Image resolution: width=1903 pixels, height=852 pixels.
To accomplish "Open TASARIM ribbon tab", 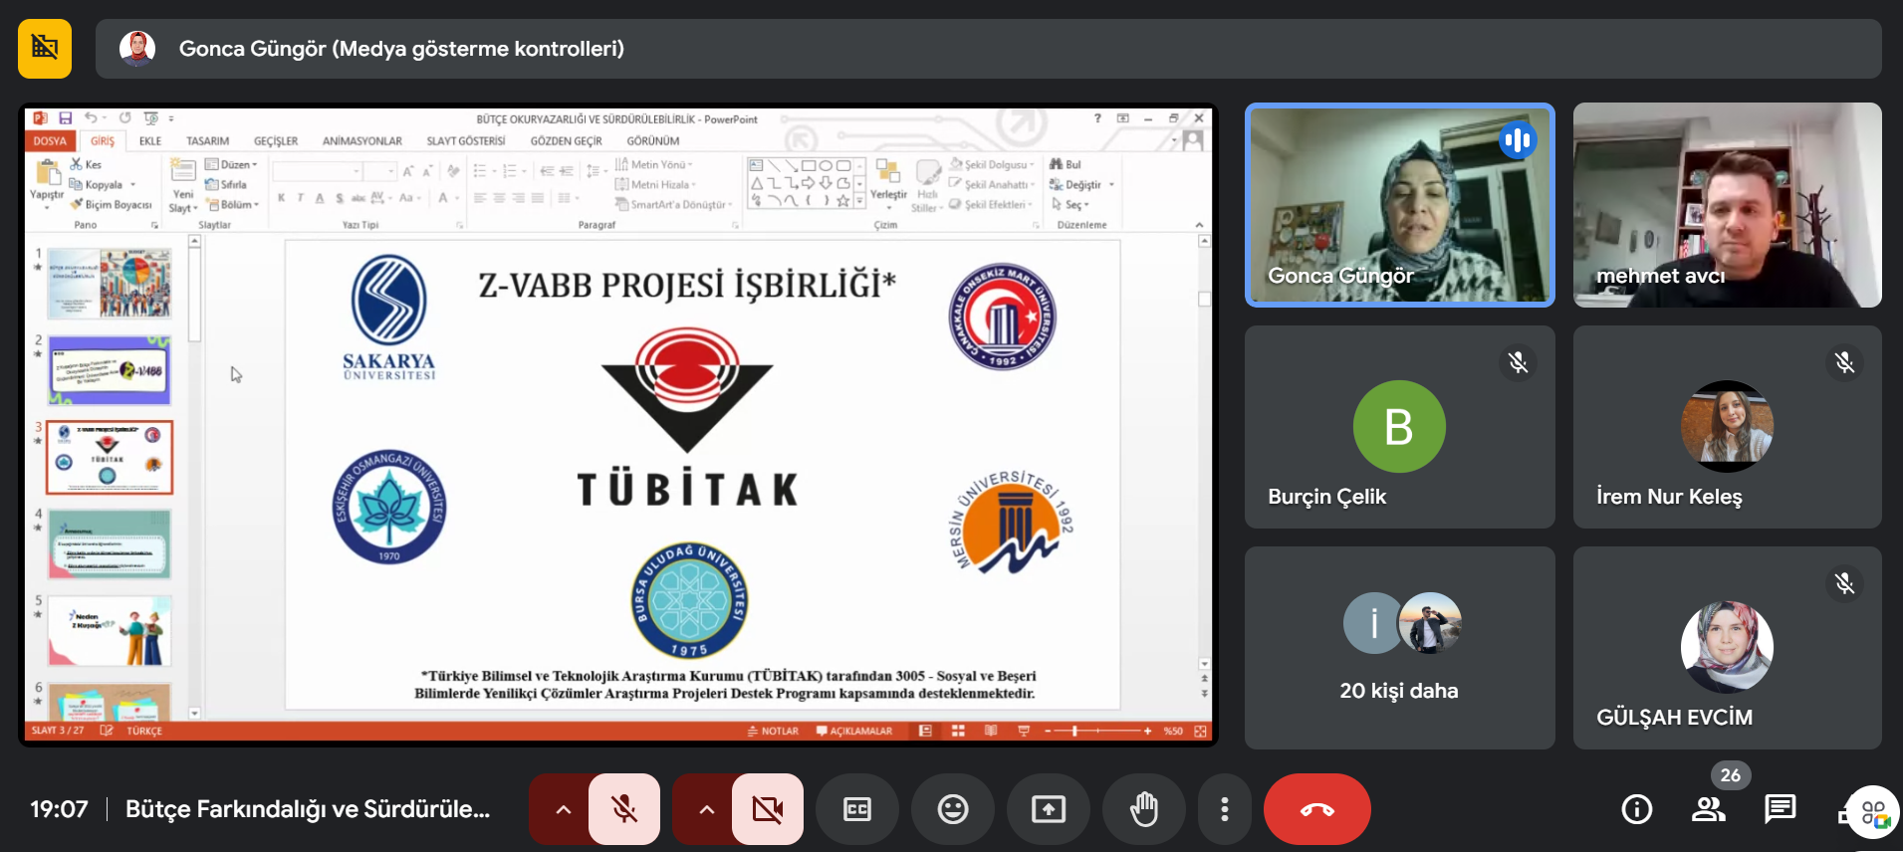I will click(x=208, y=141).
